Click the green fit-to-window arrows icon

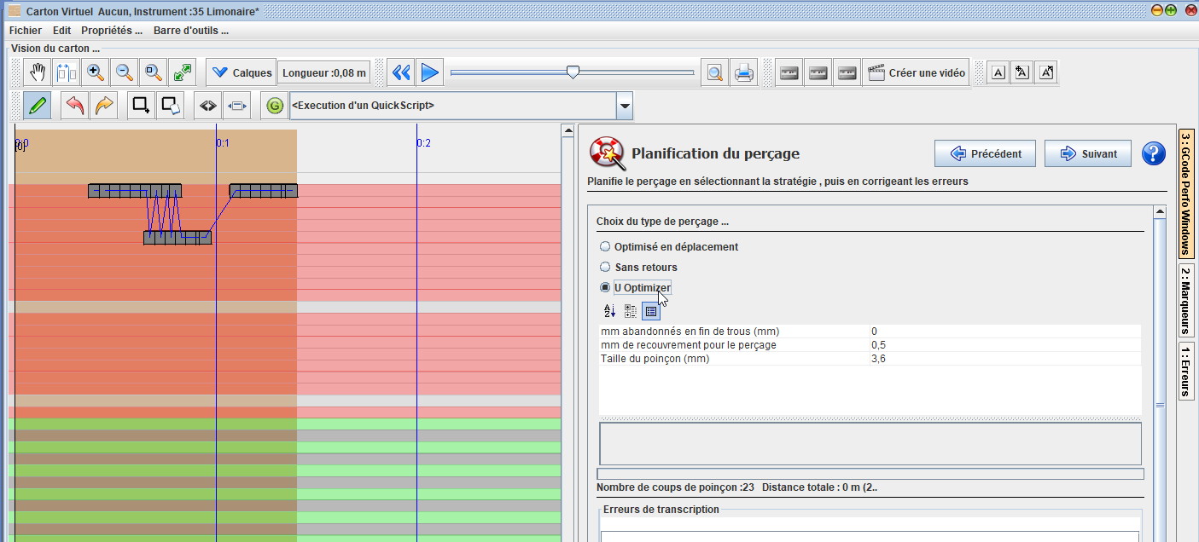[182, 72]
